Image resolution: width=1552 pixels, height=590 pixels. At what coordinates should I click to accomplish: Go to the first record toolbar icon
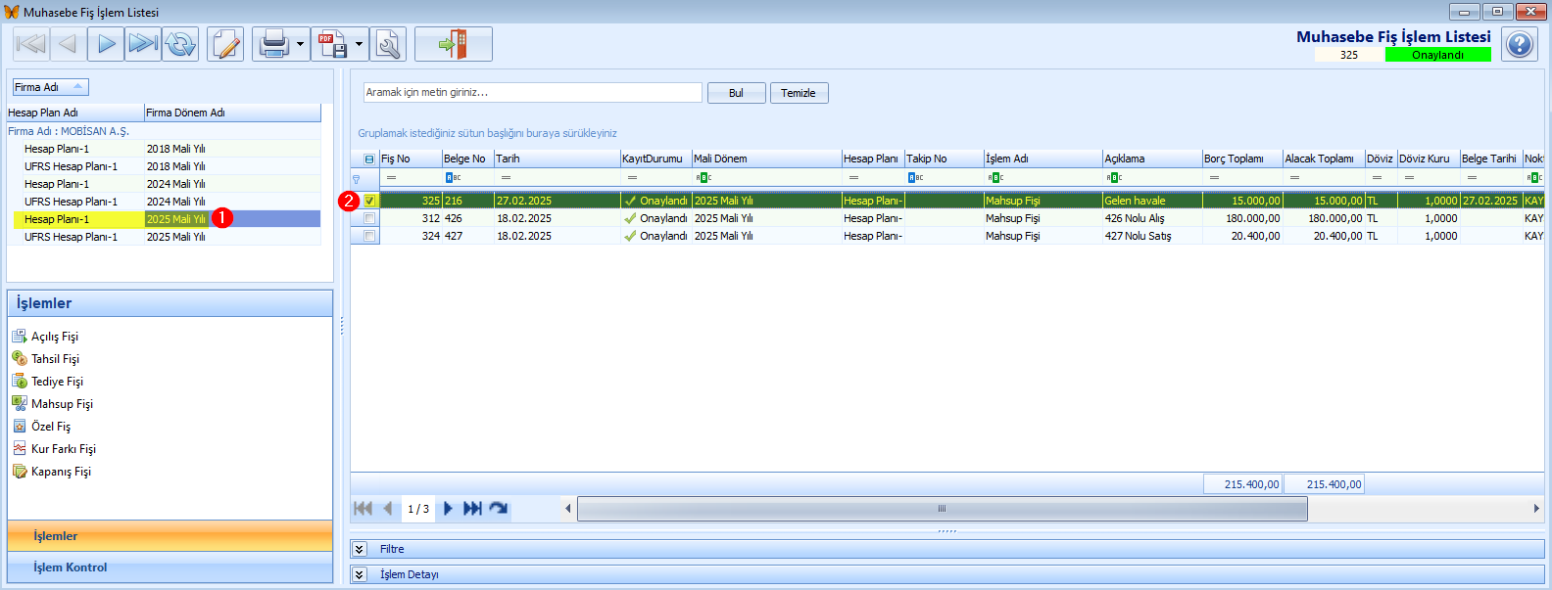pyautogui.click(x=30, y=44)
